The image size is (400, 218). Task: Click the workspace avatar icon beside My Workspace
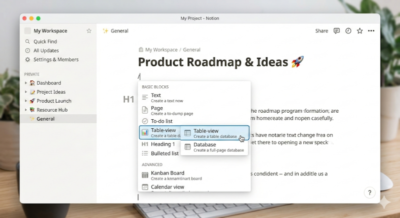(x=27, y=31)
